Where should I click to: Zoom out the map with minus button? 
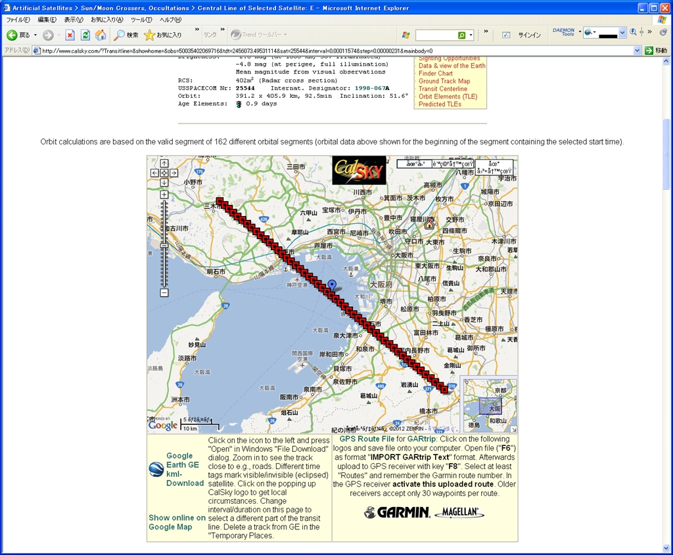[x=164, y=293]
